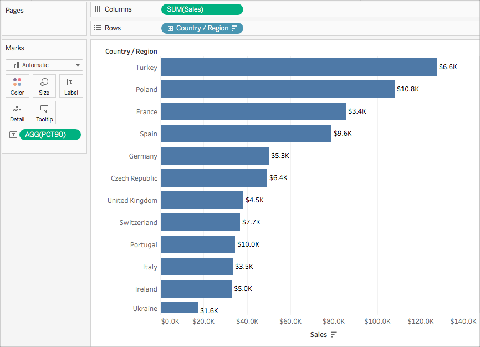Open the Size marks card
Image resolution: width=480 pixels, height=347 pixels.
[x=44, y=86]
